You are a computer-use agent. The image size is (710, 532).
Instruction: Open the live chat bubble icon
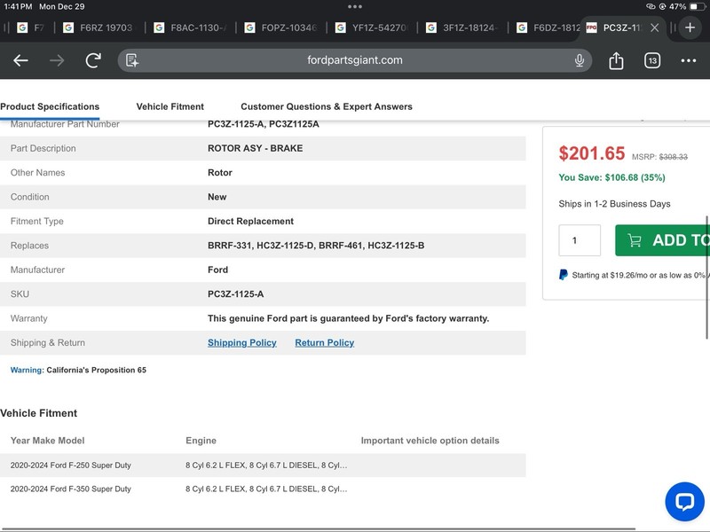tap(684, 501)
